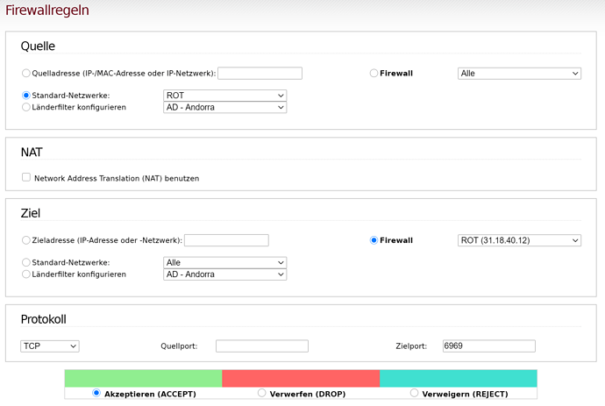Select the Verweigern (REJECT) radio button
Screen dimensions: 605x406
(x=414, y=393)
